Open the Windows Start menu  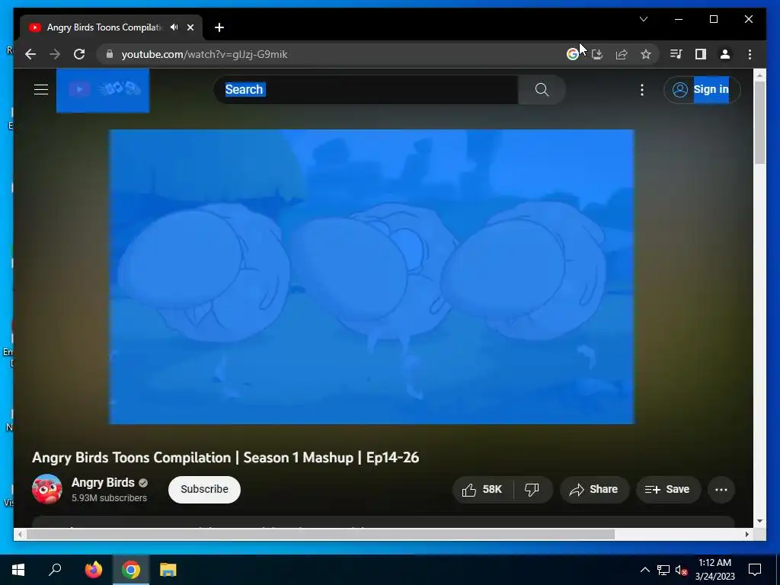tap(18, 570)
